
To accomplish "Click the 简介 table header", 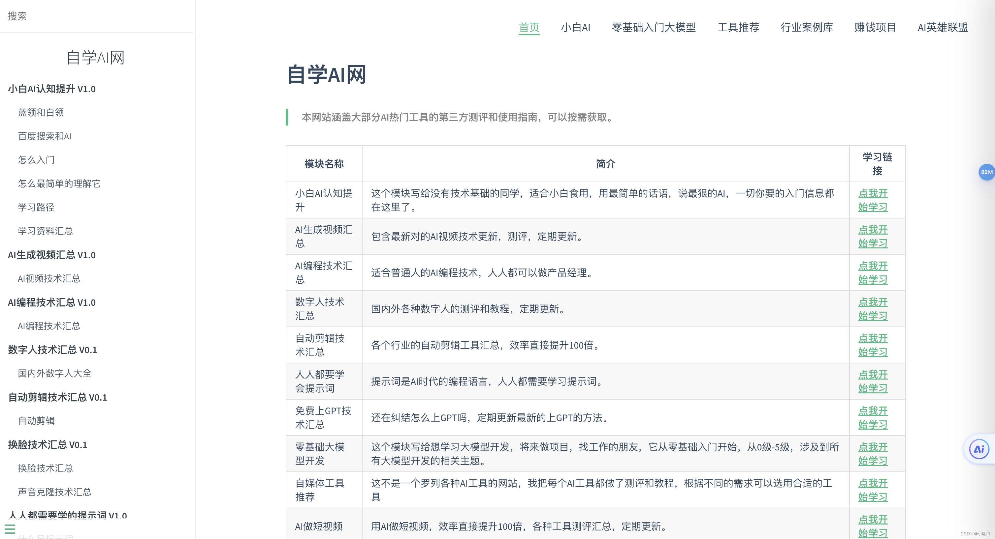I will coord(605,164).
